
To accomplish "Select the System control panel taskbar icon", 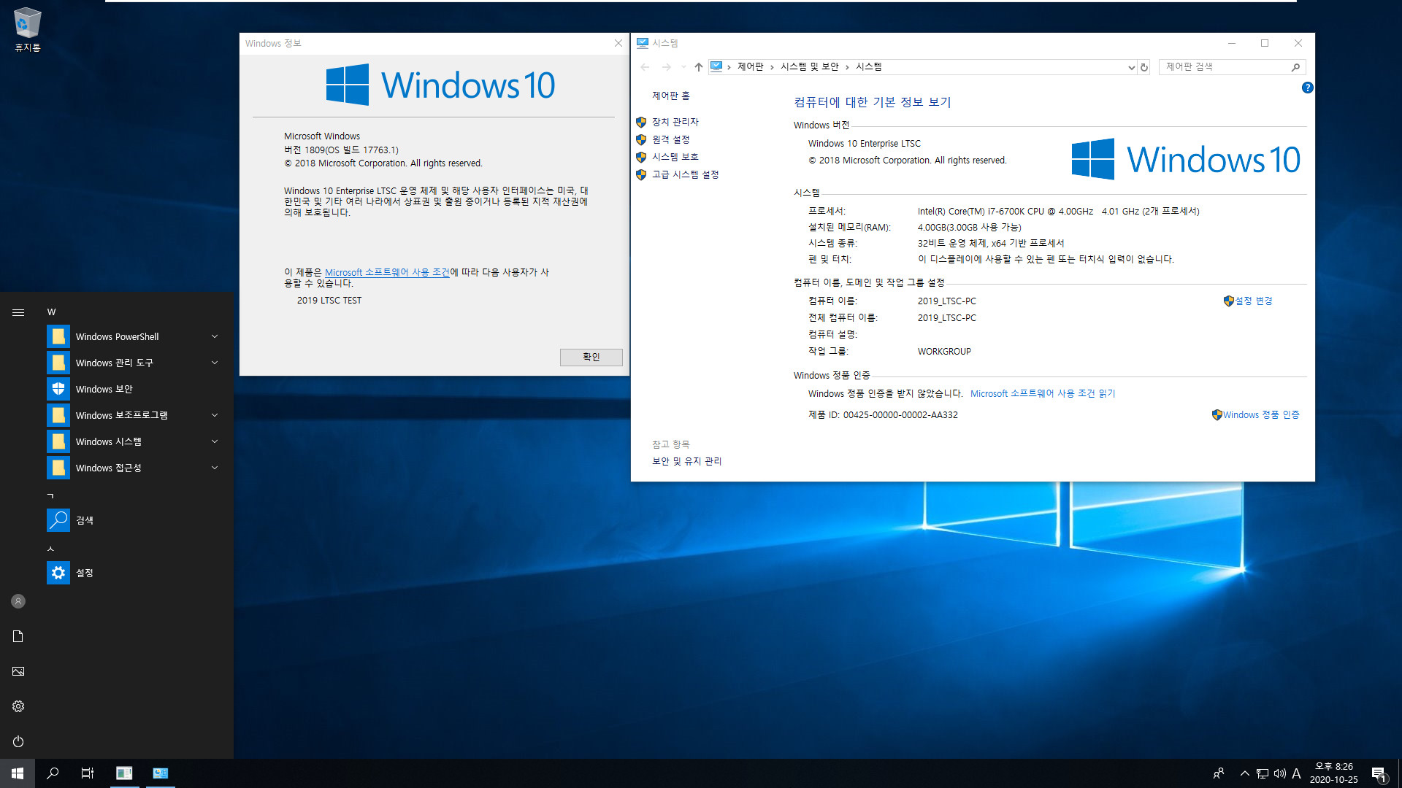I will pyautogui.click(x=161, y=773).
